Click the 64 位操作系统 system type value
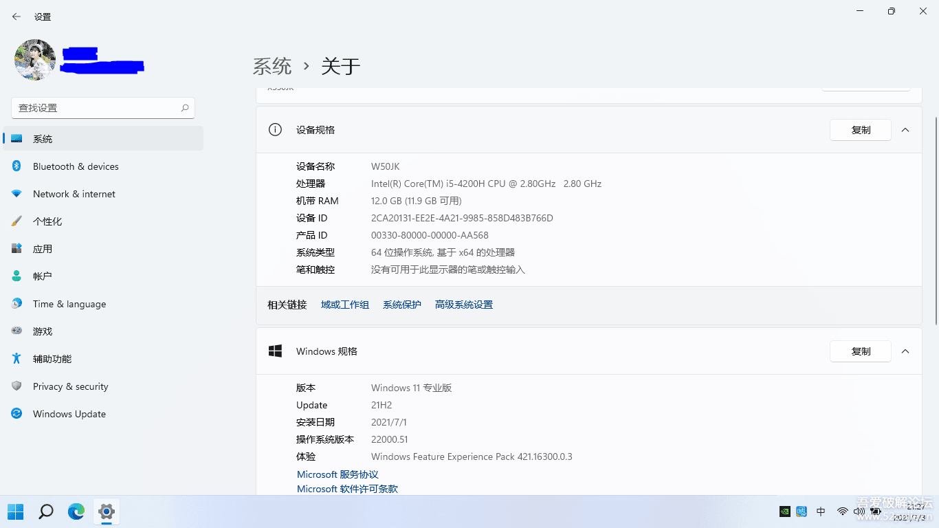 (443, 252)
